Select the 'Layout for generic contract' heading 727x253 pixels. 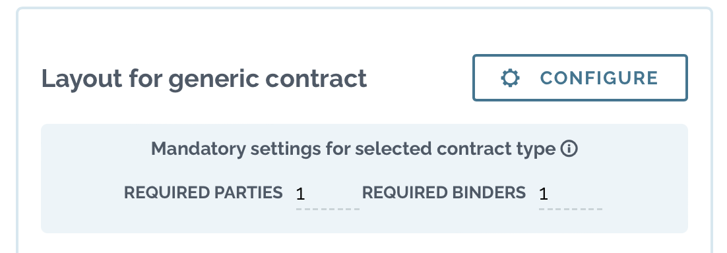click(x=204, y=78)
